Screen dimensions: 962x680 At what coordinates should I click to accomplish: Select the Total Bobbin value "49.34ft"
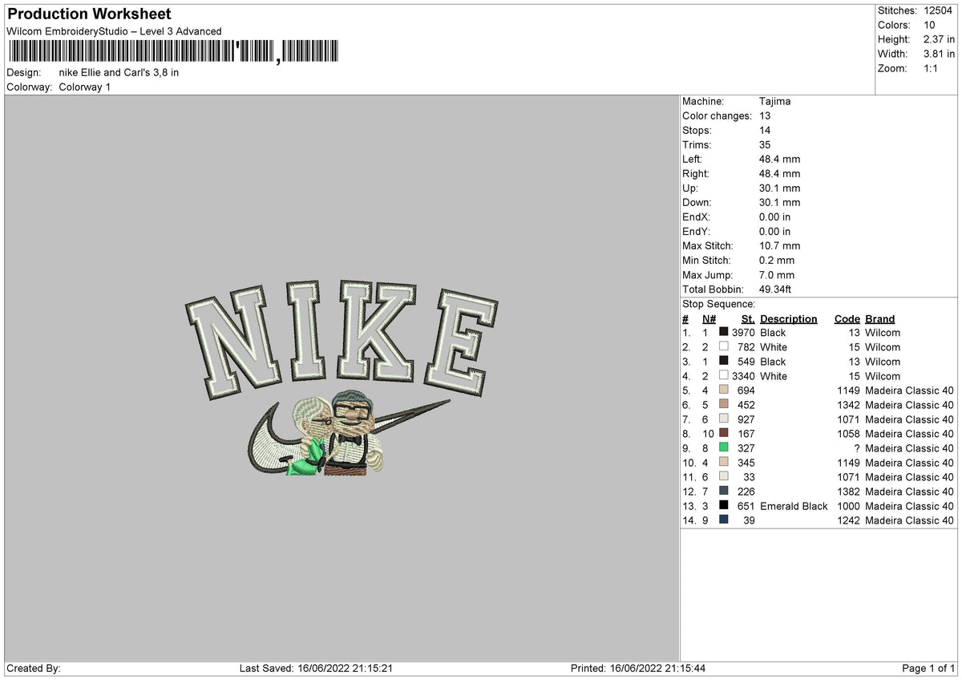click(x=775, y=289)
